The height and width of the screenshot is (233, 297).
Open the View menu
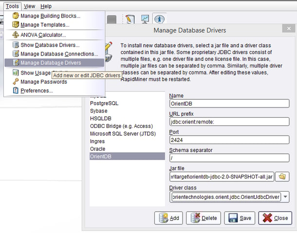(x=30, y=6)
